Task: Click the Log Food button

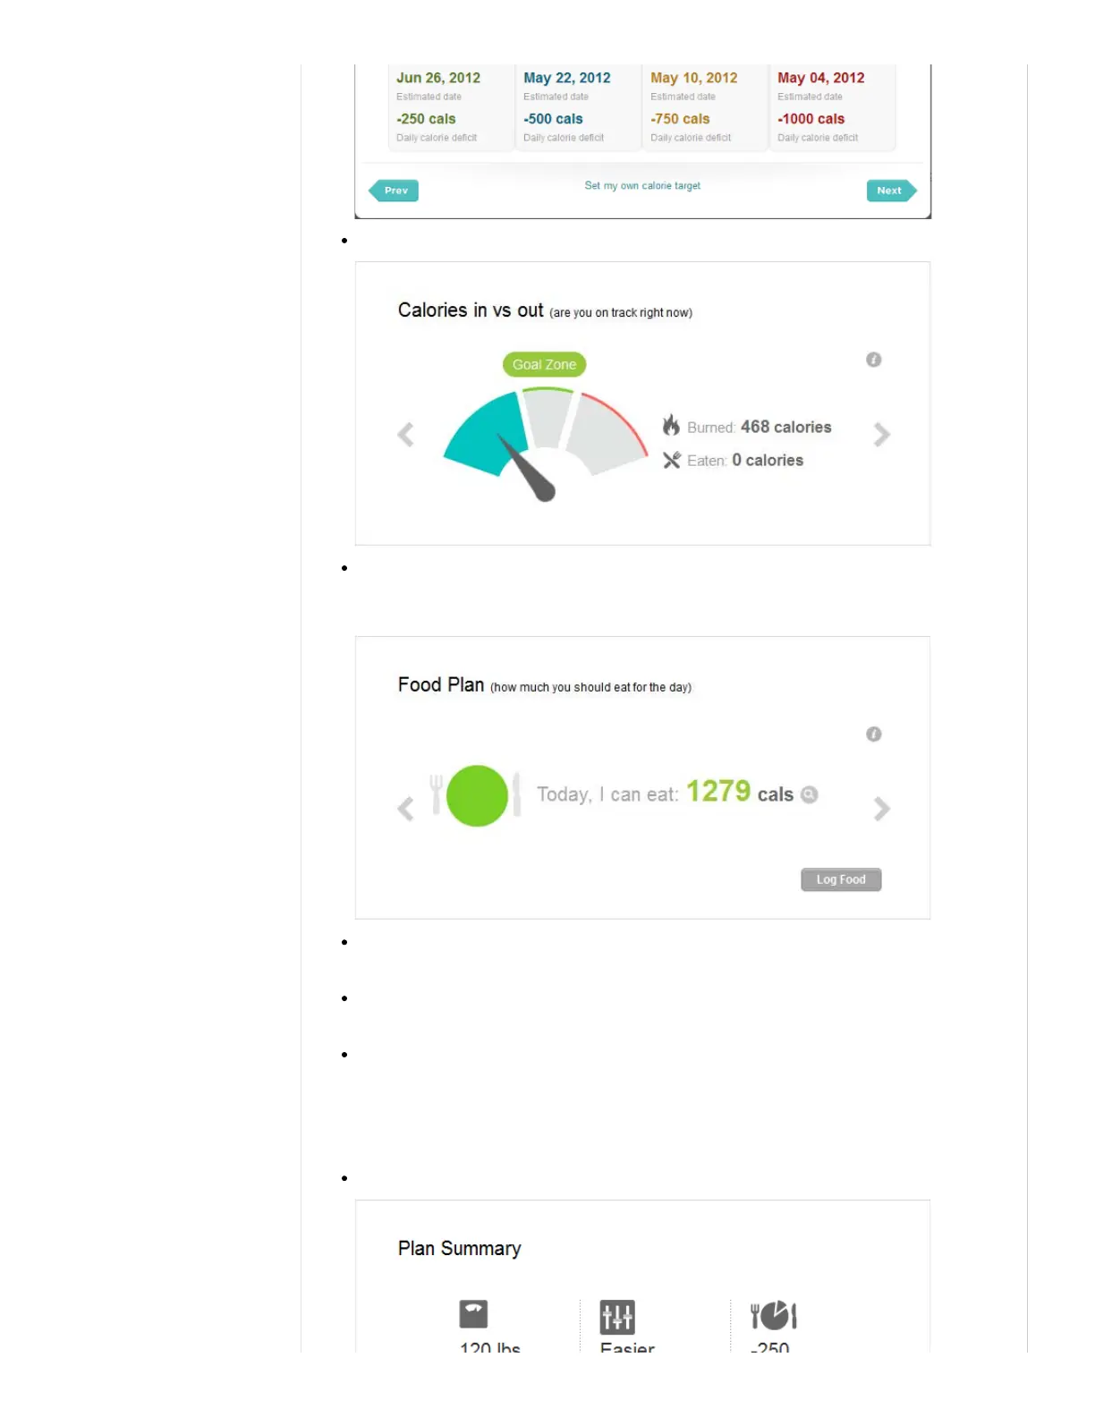Action: point(841,879)
